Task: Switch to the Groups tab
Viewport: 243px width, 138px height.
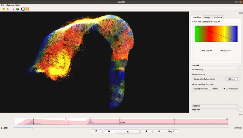Action: tap(207, 18)
